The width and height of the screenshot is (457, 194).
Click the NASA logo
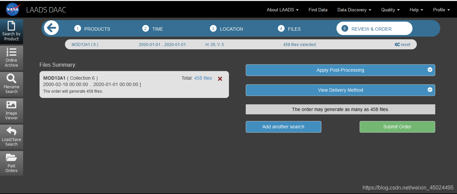(13, 9)
